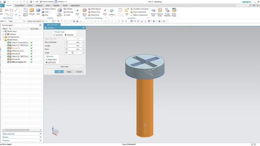Open the View ribbon tab
The width and height of the screenshot is (260, 146).
[x=48, y=5]
